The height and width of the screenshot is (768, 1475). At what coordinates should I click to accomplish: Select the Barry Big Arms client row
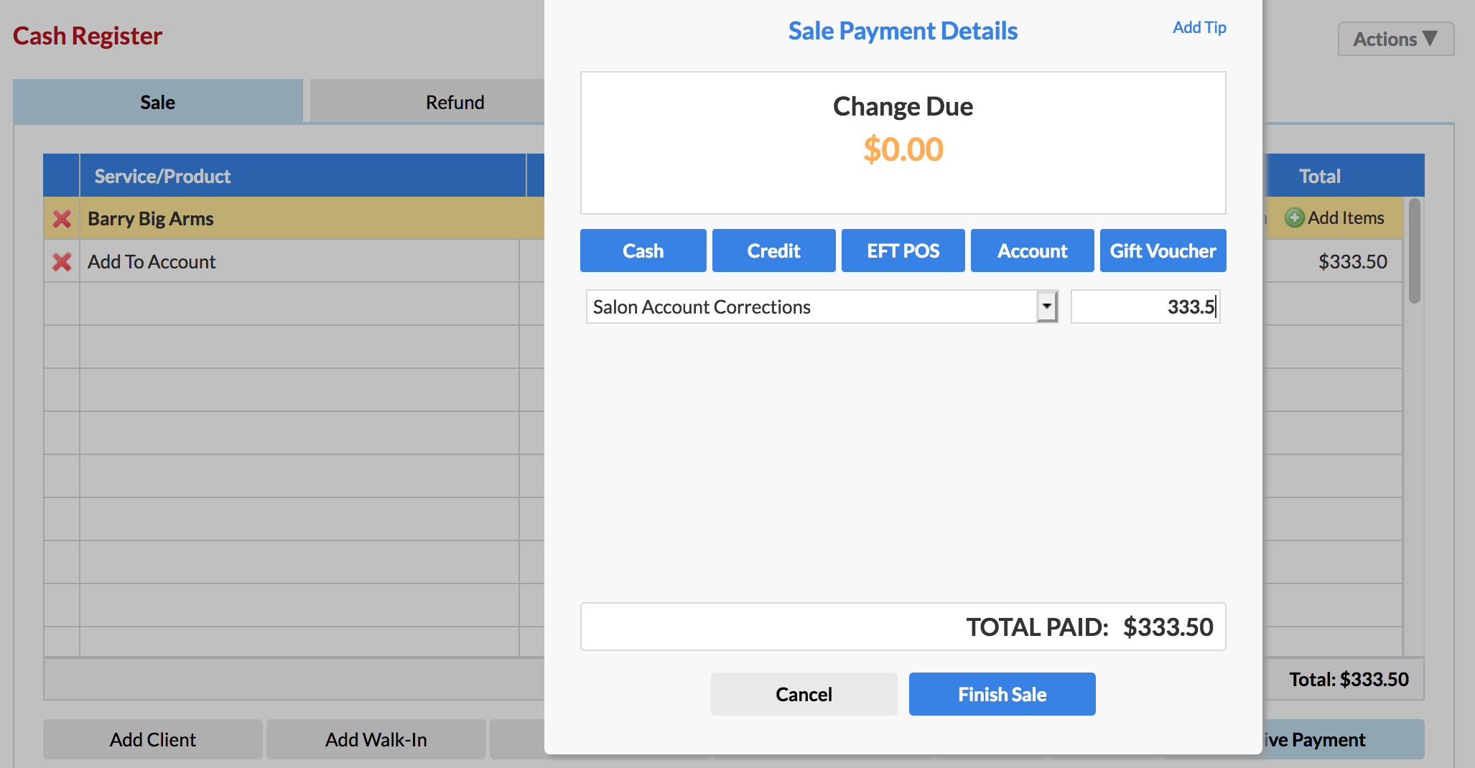point(294,218)
